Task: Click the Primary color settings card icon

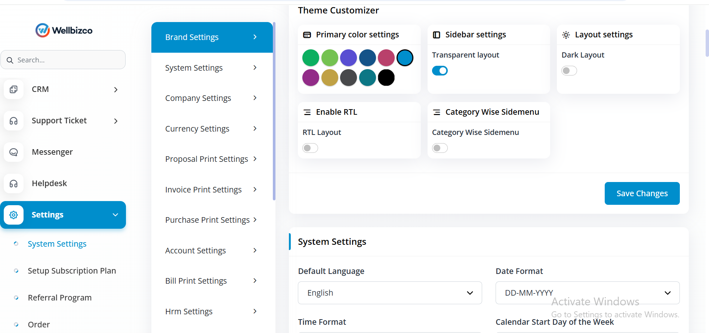Action: (307, 35)
